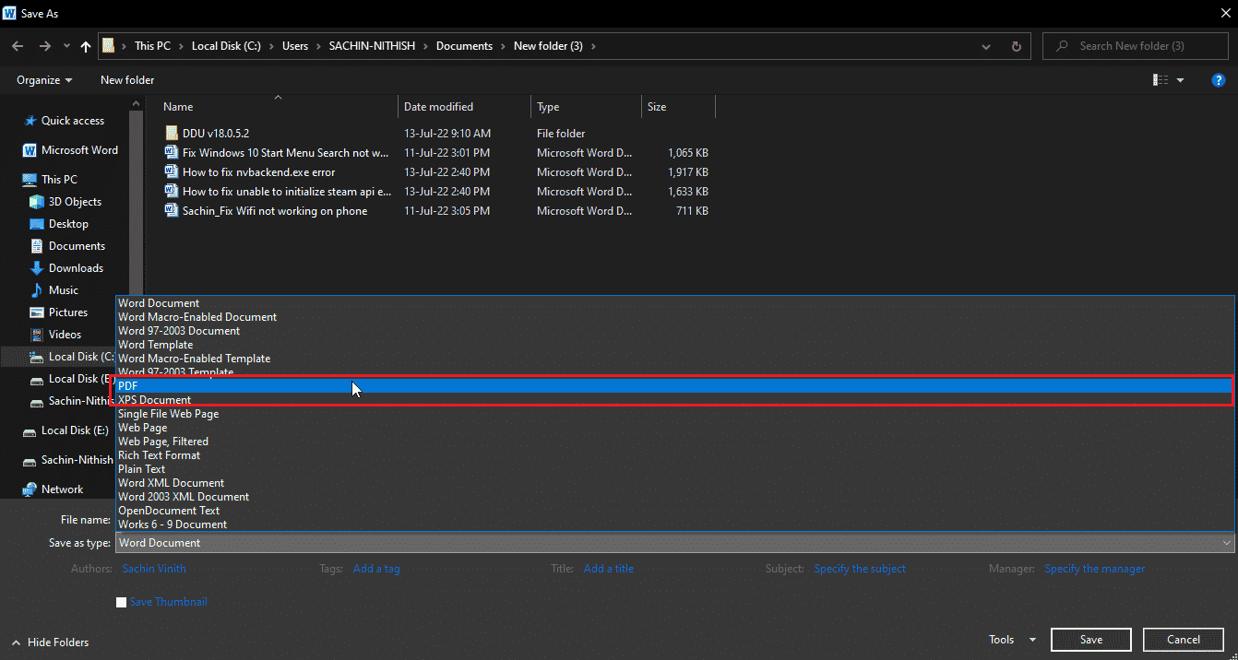Choose Plain Text file type
The height and width of the screenshot is (660, 1238).
point(674,469)
